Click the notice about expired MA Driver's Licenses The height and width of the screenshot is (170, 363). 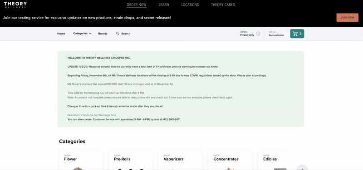pyautogui.click(x=120, y=84)
